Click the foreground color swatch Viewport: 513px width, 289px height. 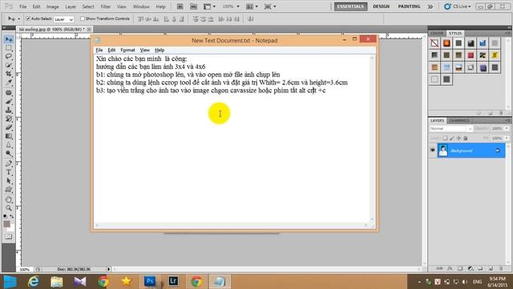pos(6,224)
